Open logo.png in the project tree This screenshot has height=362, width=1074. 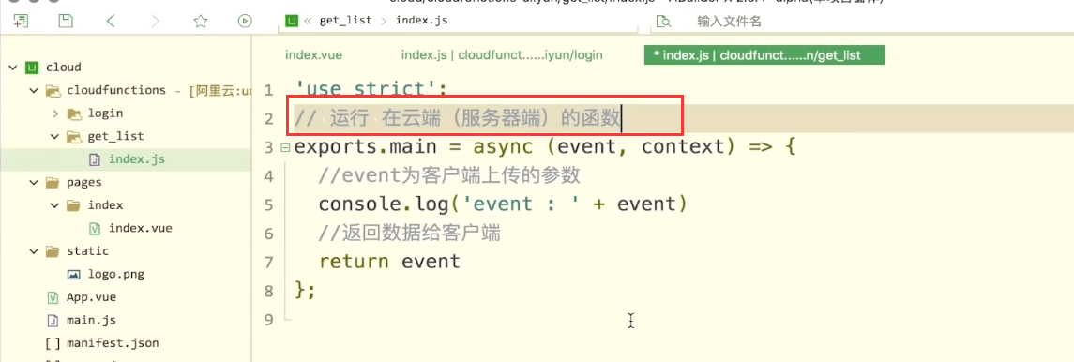tap(115, 275)
